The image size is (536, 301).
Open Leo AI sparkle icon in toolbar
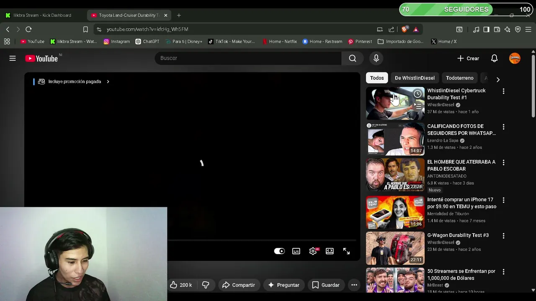click(508, 29)
